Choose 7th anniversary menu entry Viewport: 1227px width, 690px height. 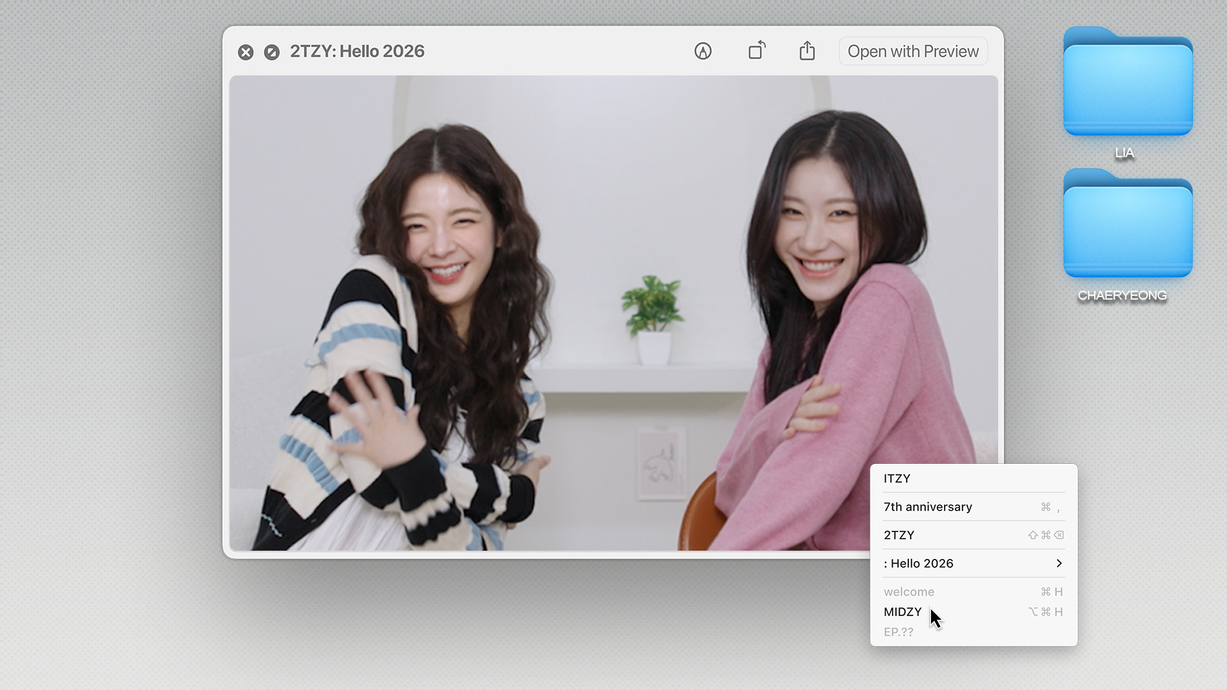(x=928, y=507)
